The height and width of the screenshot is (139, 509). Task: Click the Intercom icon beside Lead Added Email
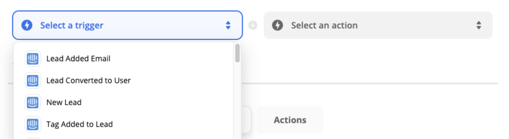pyautogui.click(x=33, y=59)
